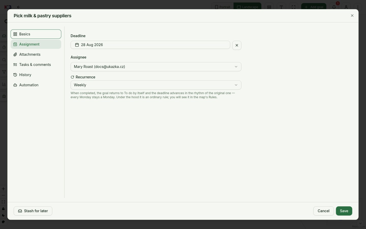Viewport: 366px width, 229px height.
Task: Click the search icon in the left sidebar
Action: pyautogui.click(x=4, y=60)
